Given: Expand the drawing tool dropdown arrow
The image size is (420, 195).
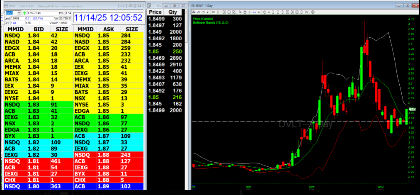Looking at the screenshot, I should (259, 12).
